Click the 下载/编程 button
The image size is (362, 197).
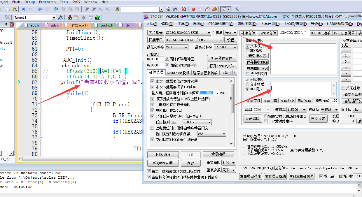click(x=163, y=154)
